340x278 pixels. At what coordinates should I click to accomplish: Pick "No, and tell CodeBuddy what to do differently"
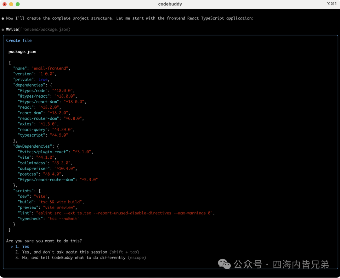click(x=81, y=258)
